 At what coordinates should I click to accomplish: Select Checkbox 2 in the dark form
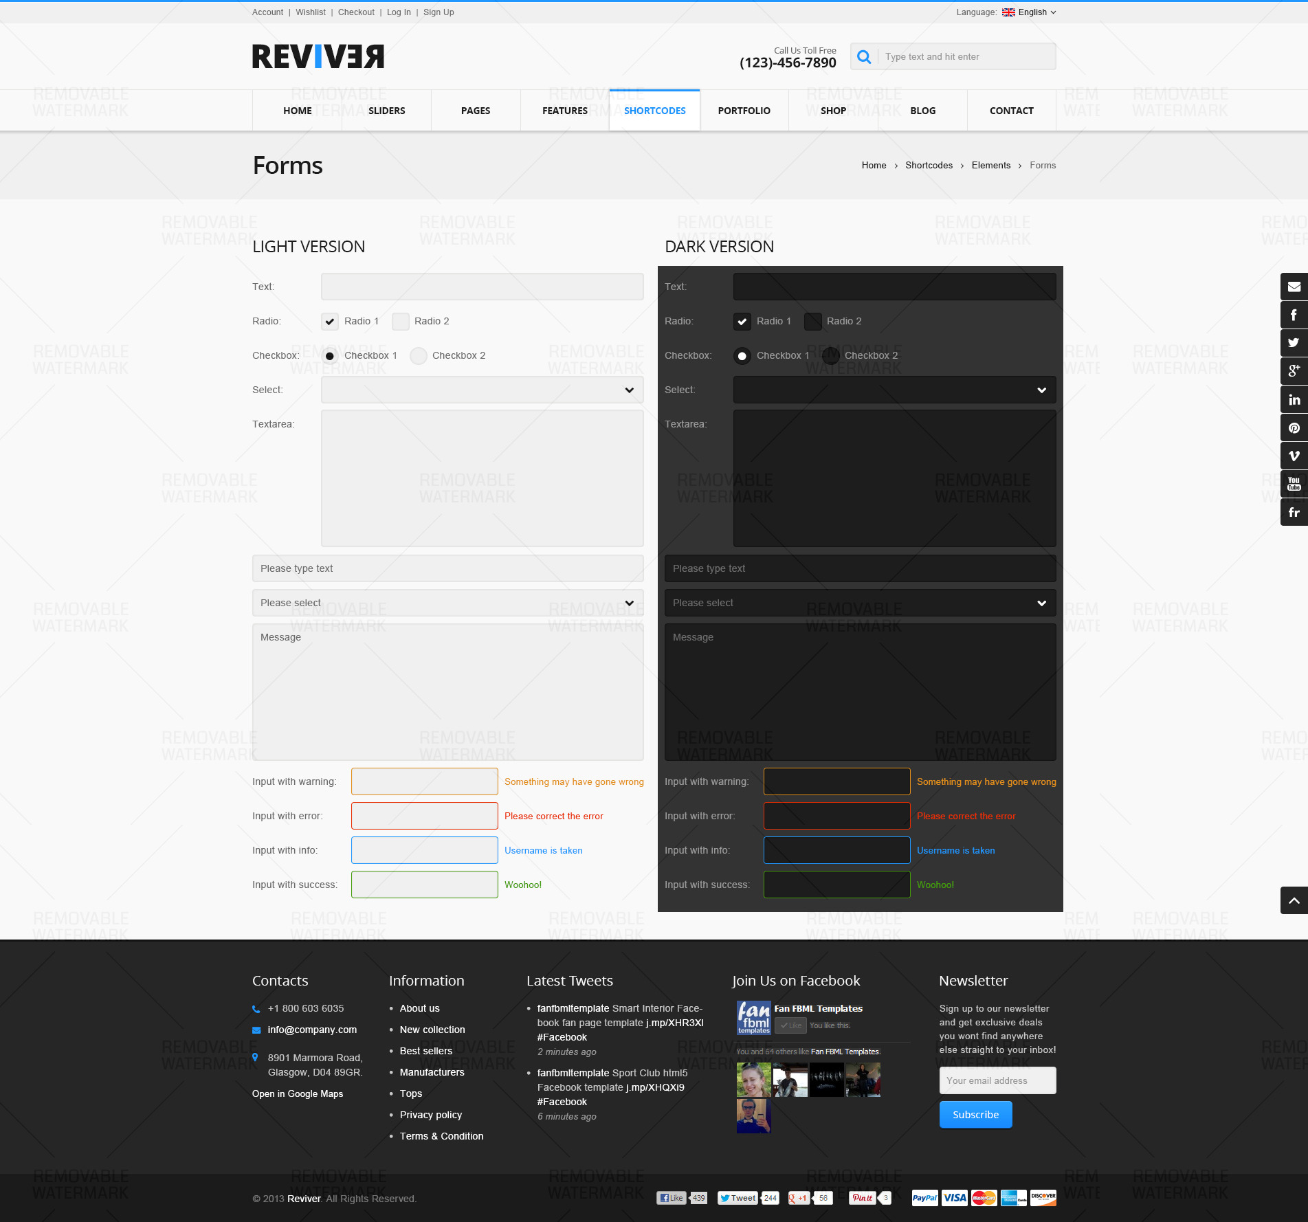coord(831,356)
